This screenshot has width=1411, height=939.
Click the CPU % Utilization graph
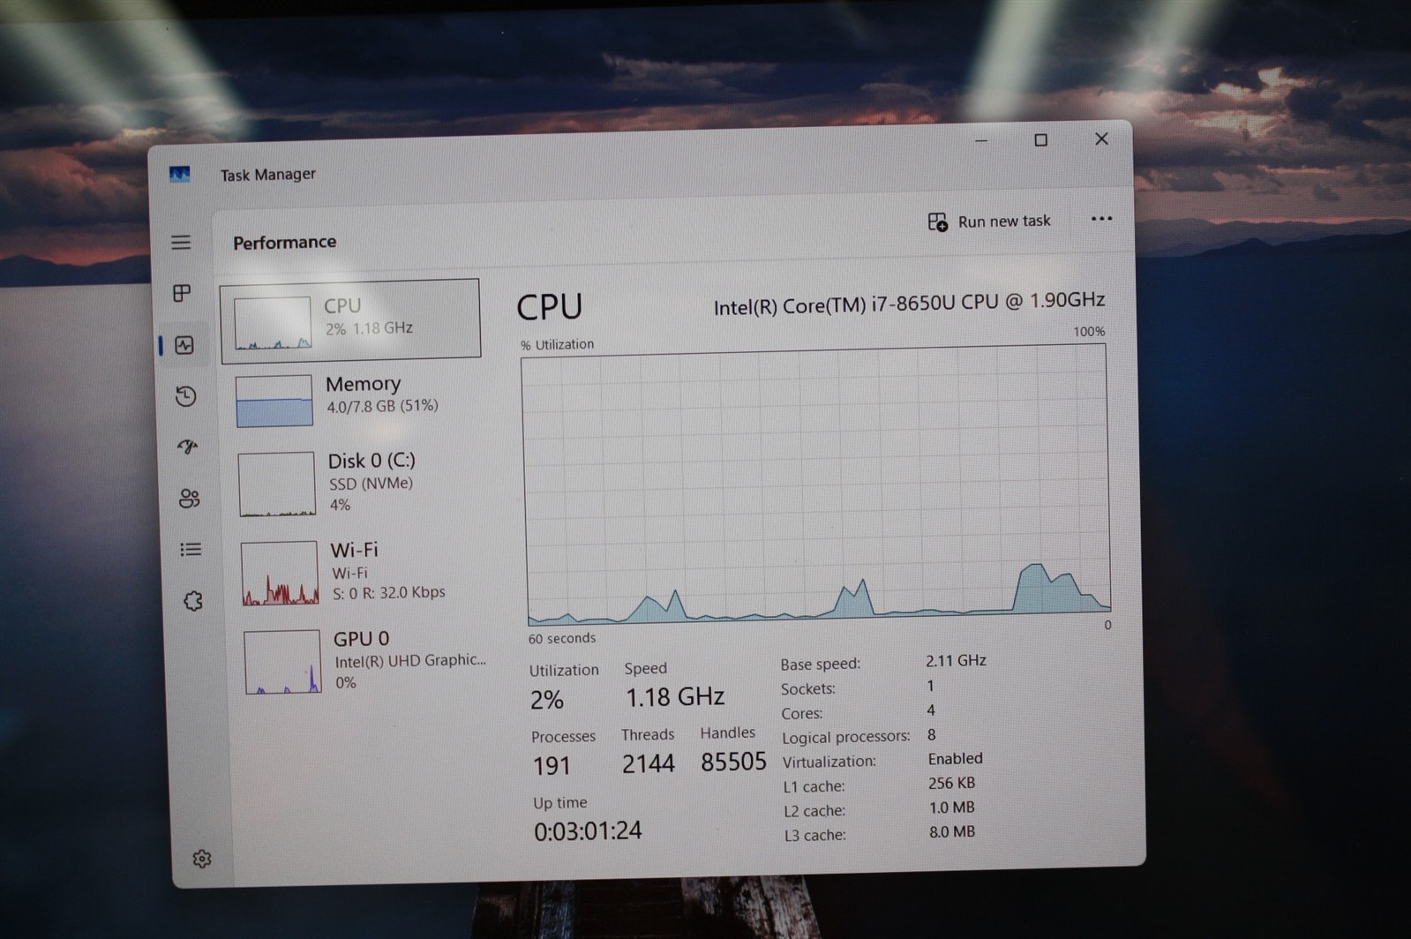(x=816, y=485)
